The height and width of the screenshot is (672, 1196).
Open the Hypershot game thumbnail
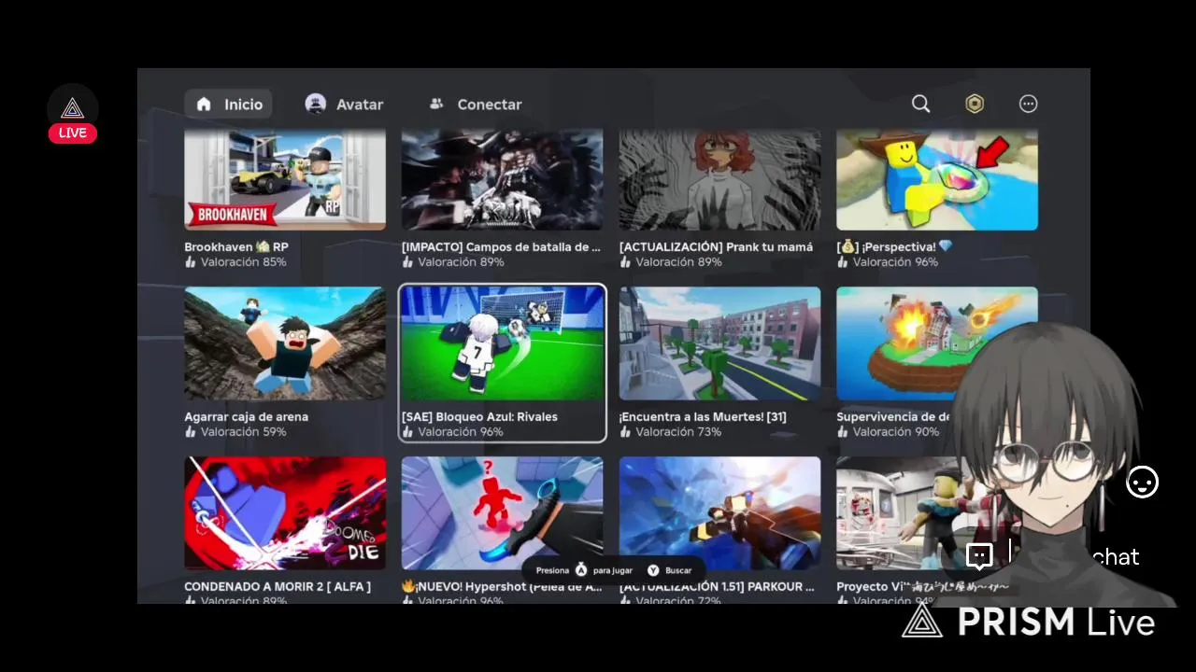[502, 513]
